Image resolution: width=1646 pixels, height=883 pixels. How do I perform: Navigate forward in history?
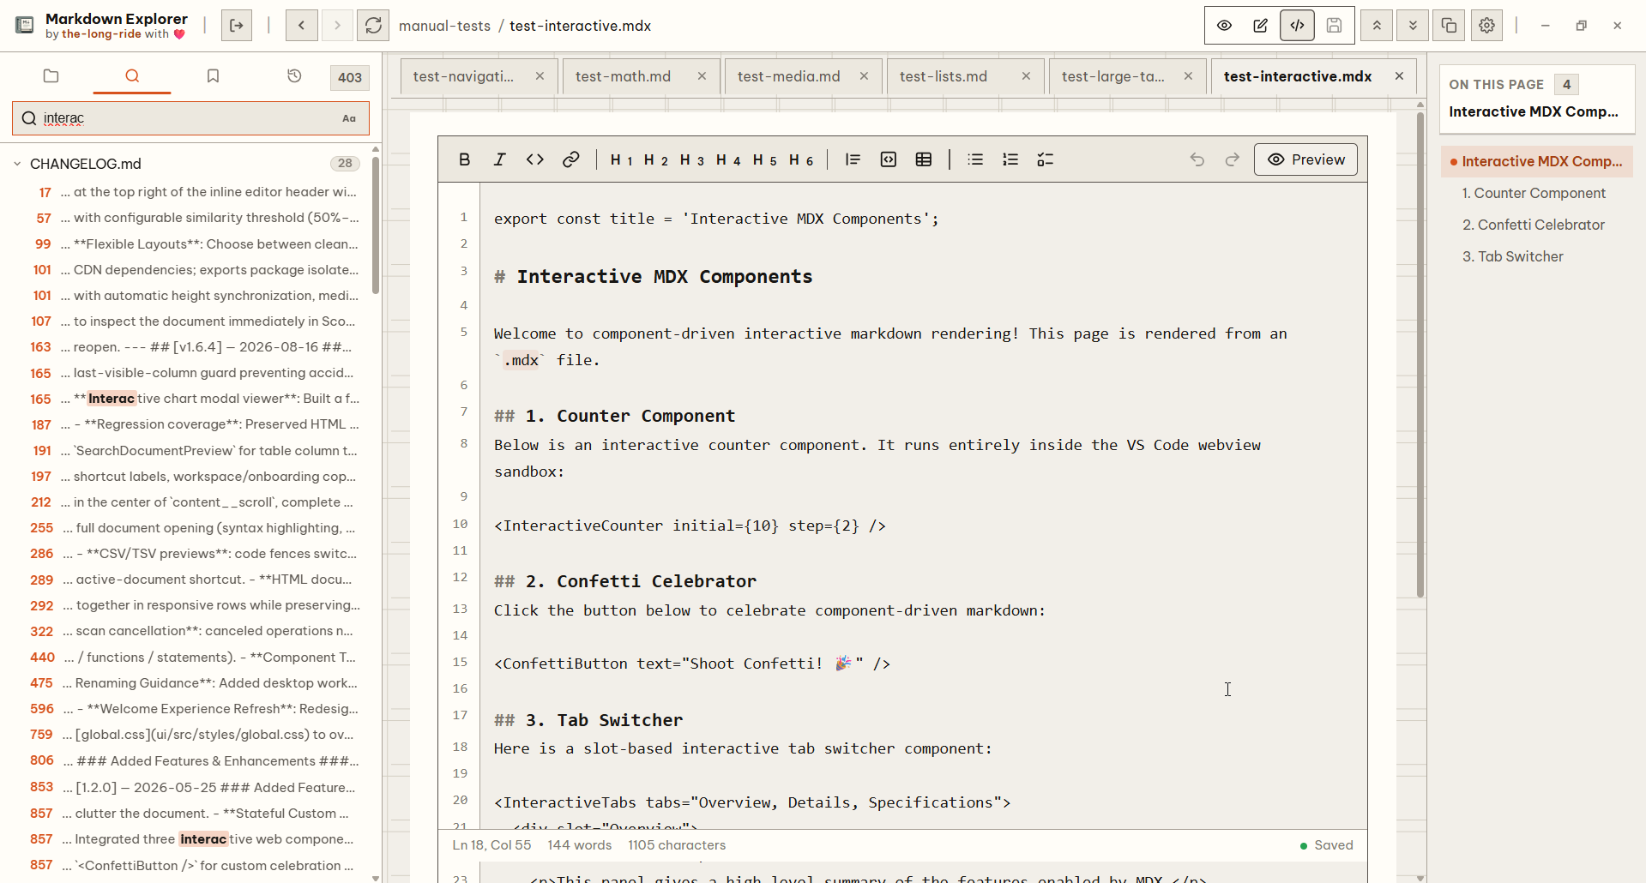click(337, 26)
